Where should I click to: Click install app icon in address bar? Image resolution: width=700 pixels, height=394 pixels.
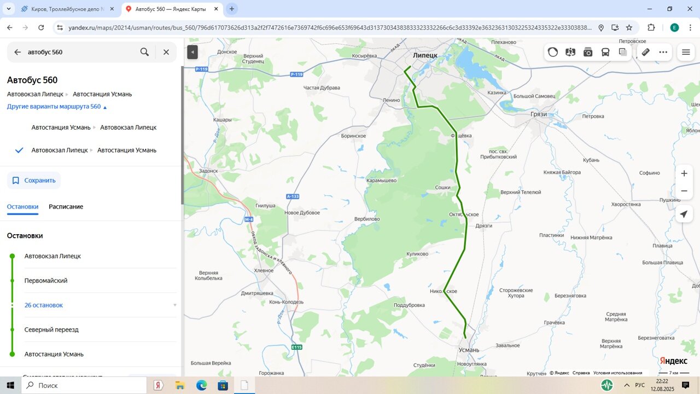(615, 27)
